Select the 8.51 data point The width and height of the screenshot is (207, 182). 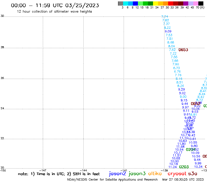click(180, 82)
